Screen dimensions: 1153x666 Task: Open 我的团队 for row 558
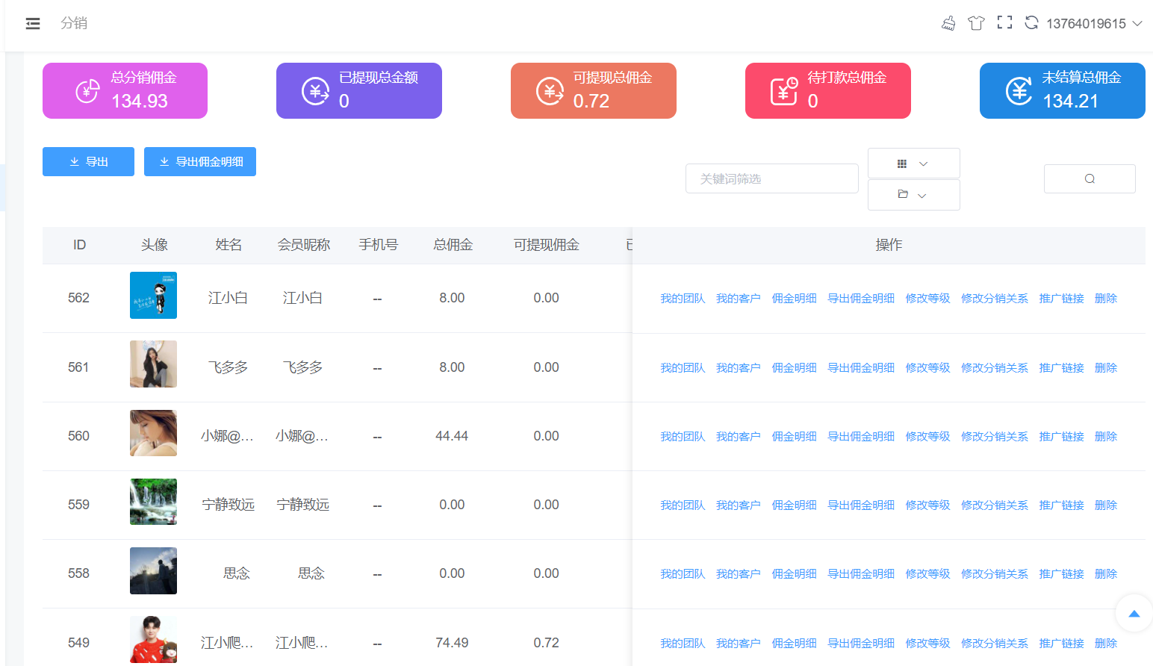click(x=683, y=574)
